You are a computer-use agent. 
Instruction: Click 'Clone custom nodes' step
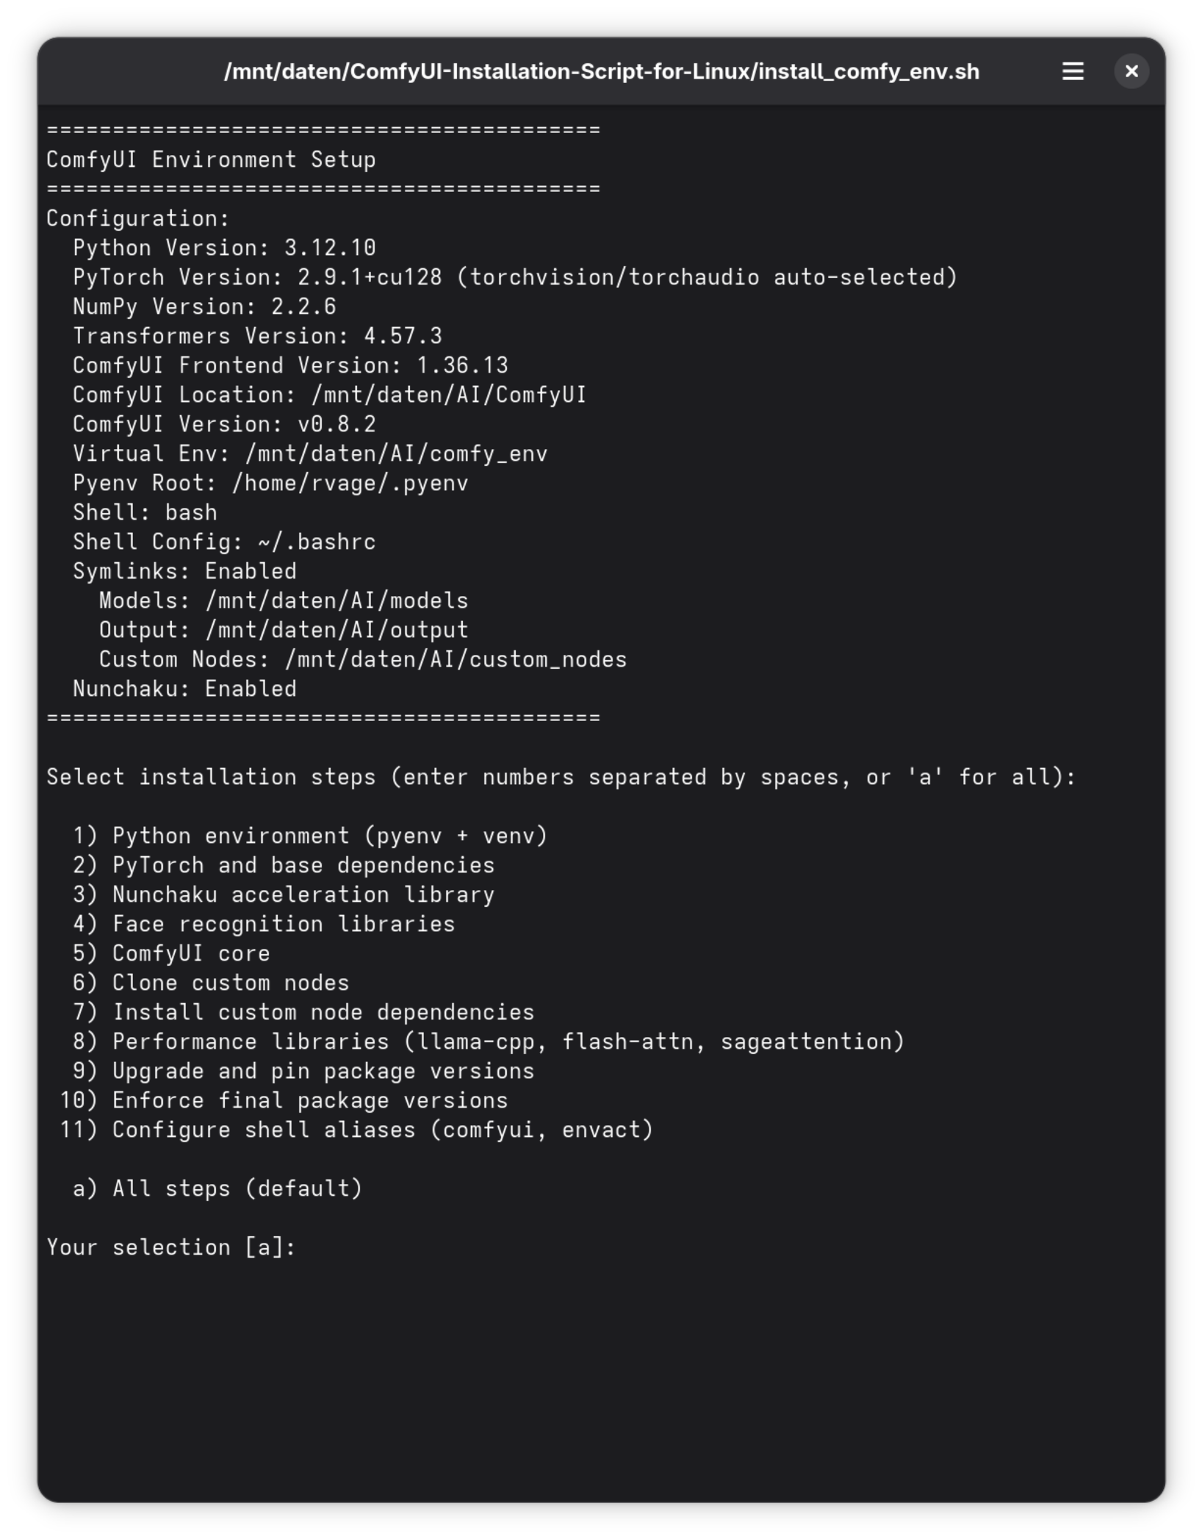(x=211, y=983)
